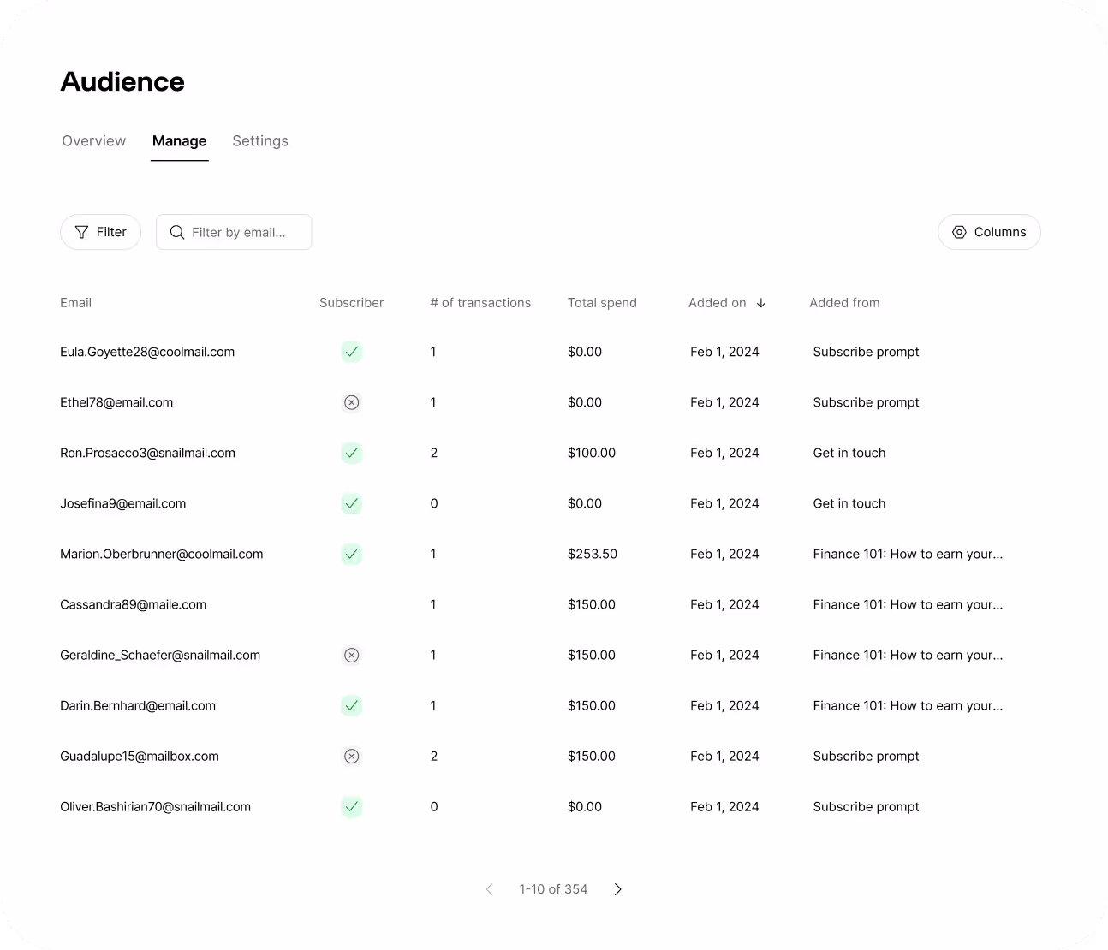Click the subscribed checkmark for Josefina9@email.com

pos(351,503)
